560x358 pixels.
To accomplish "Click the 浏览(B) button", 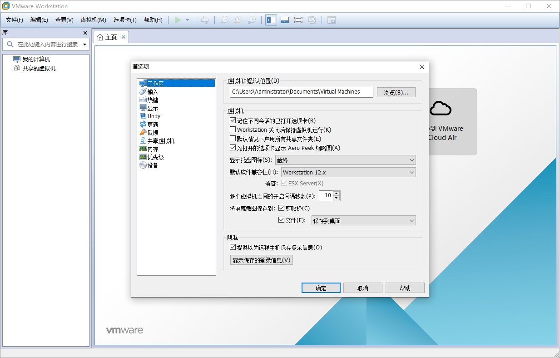I will click(x=396, y=92).
